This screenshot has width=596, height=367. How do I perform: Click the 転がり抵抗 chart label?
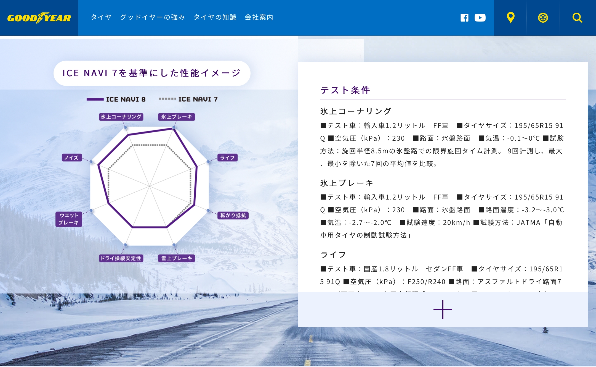[x=233, y=215]
